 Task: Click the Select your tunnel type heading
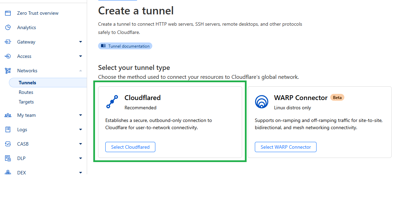134,67
